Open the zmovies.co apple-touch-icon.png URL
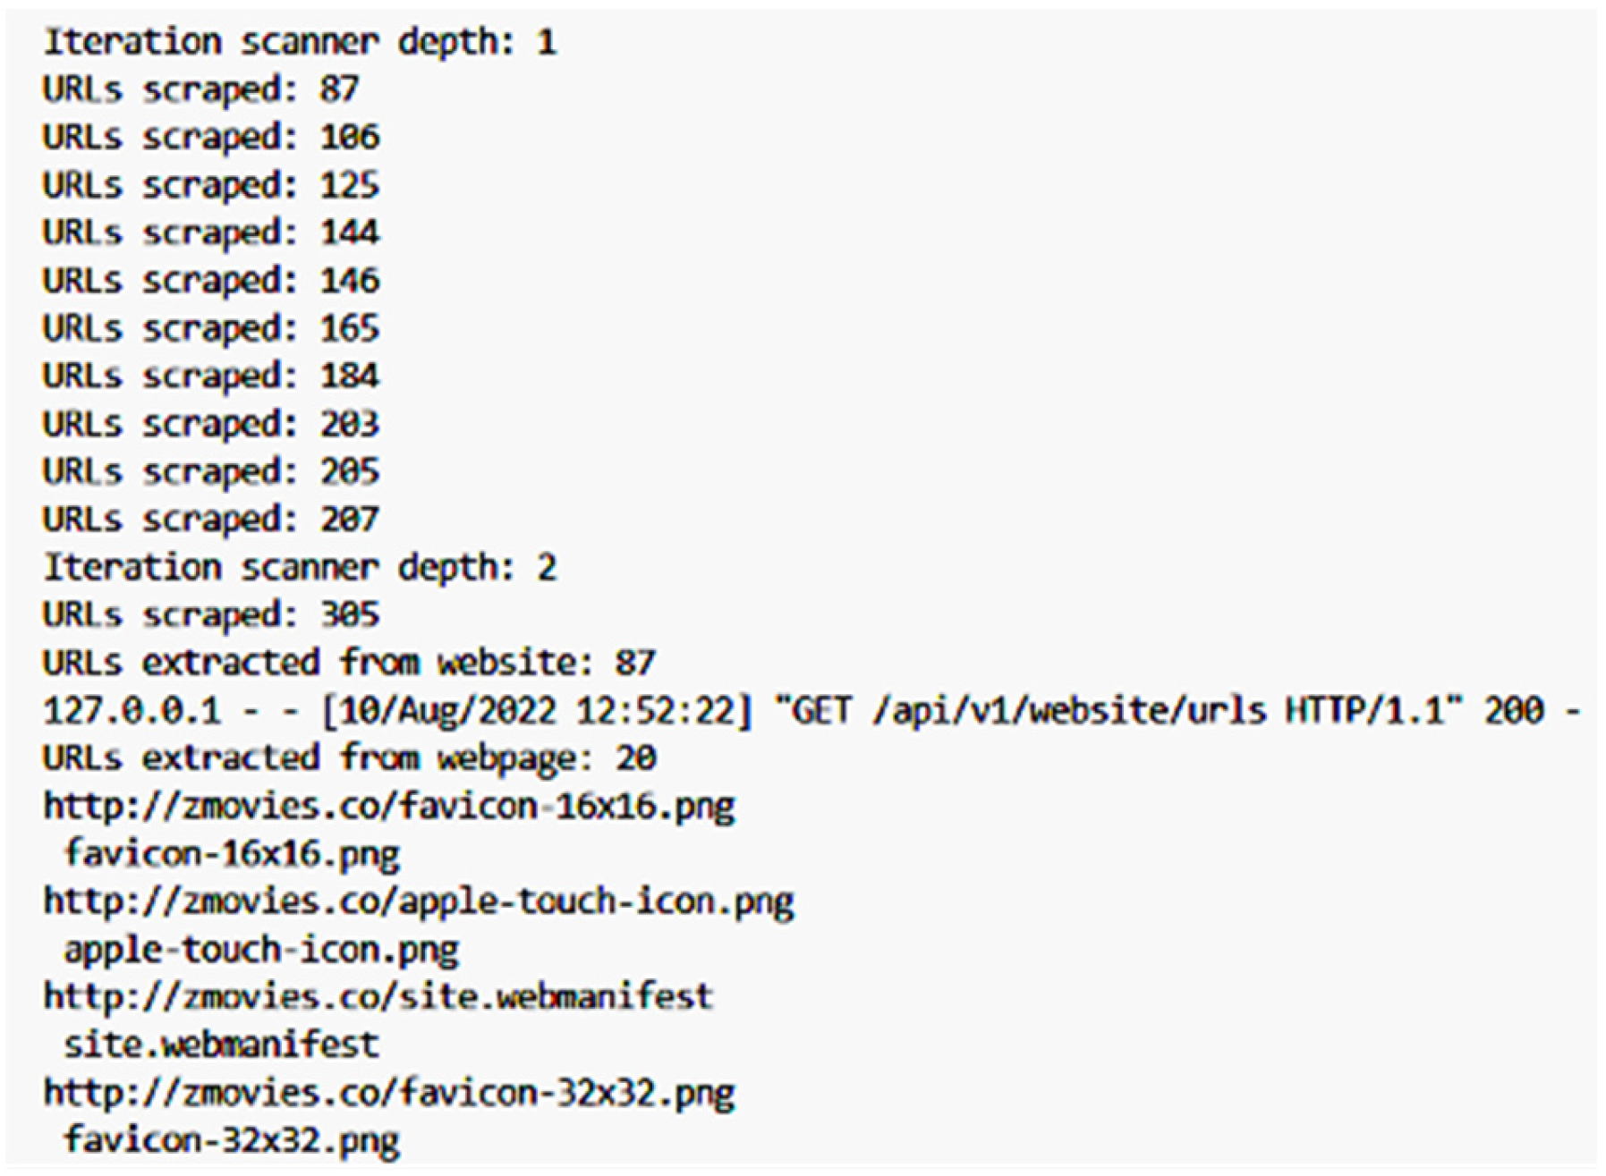Image resolution: width=1606 pixels, height=1176 pixels. (x=419, y=901)
